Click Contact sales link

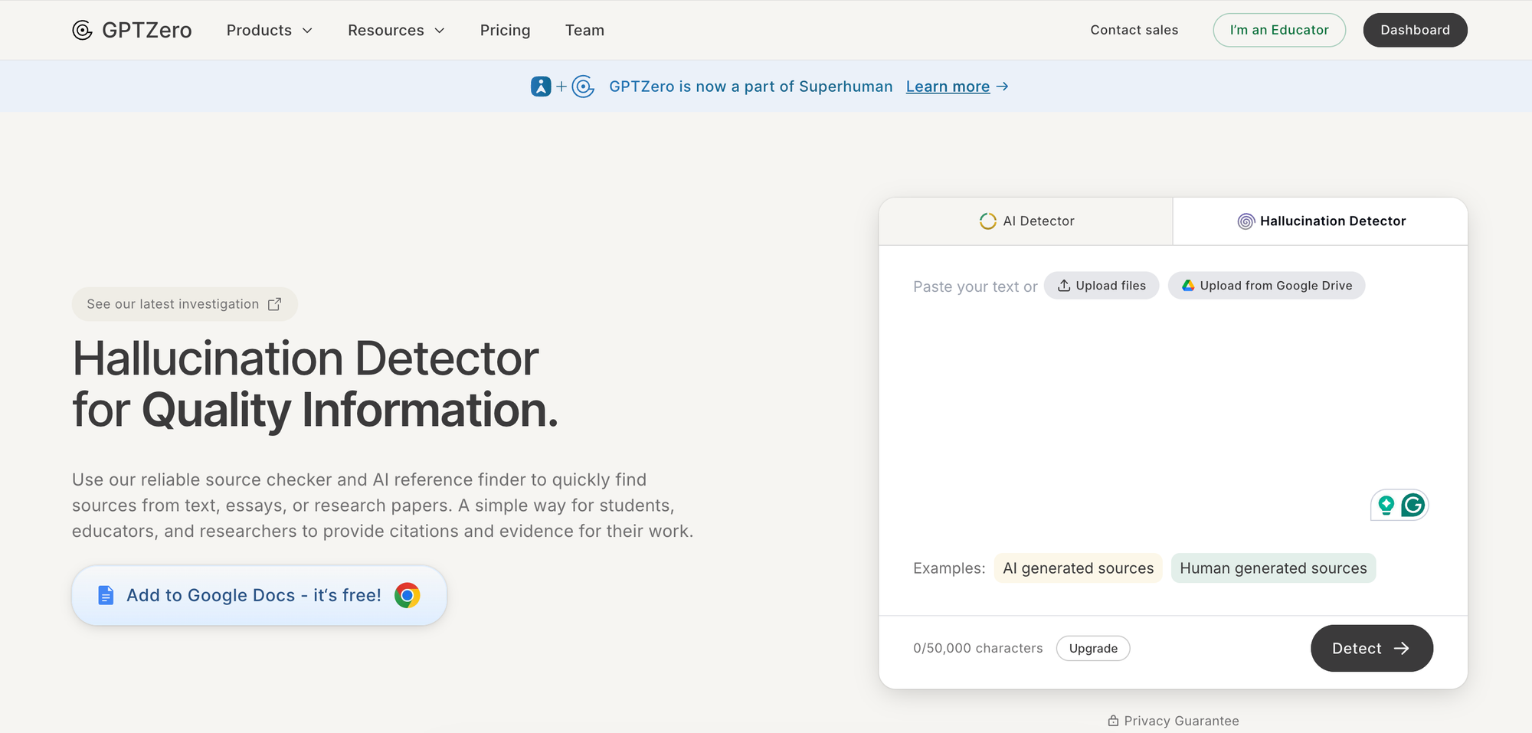click(1134, 30)
